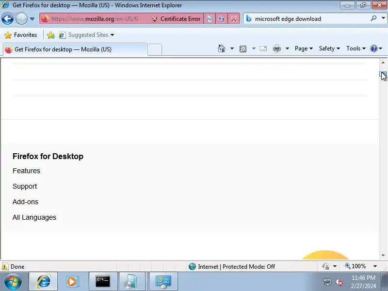Click Internet Protected Mode: Off zone

(232, 266)
